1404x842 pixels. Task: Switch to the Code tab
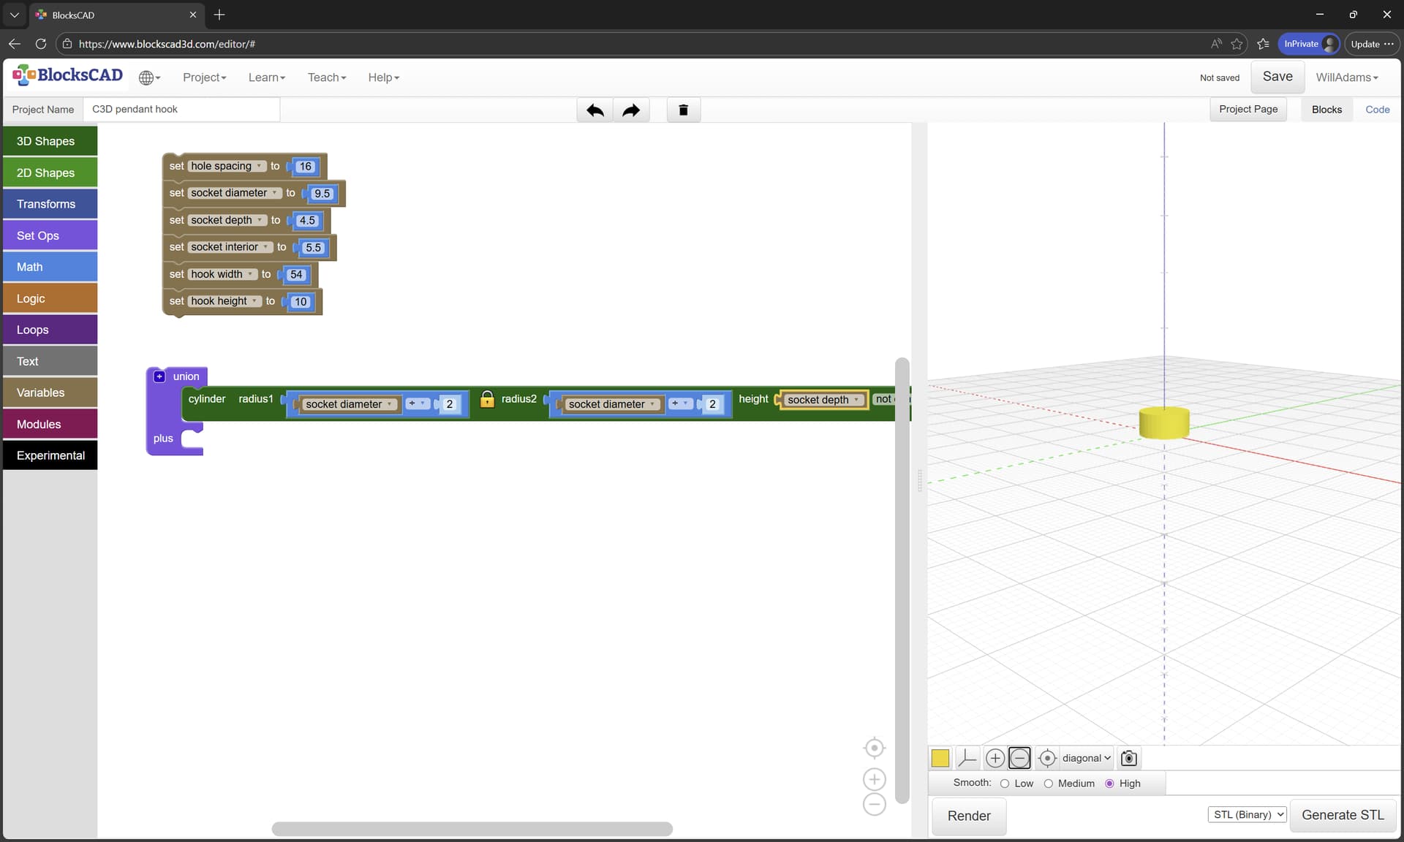1377,110
